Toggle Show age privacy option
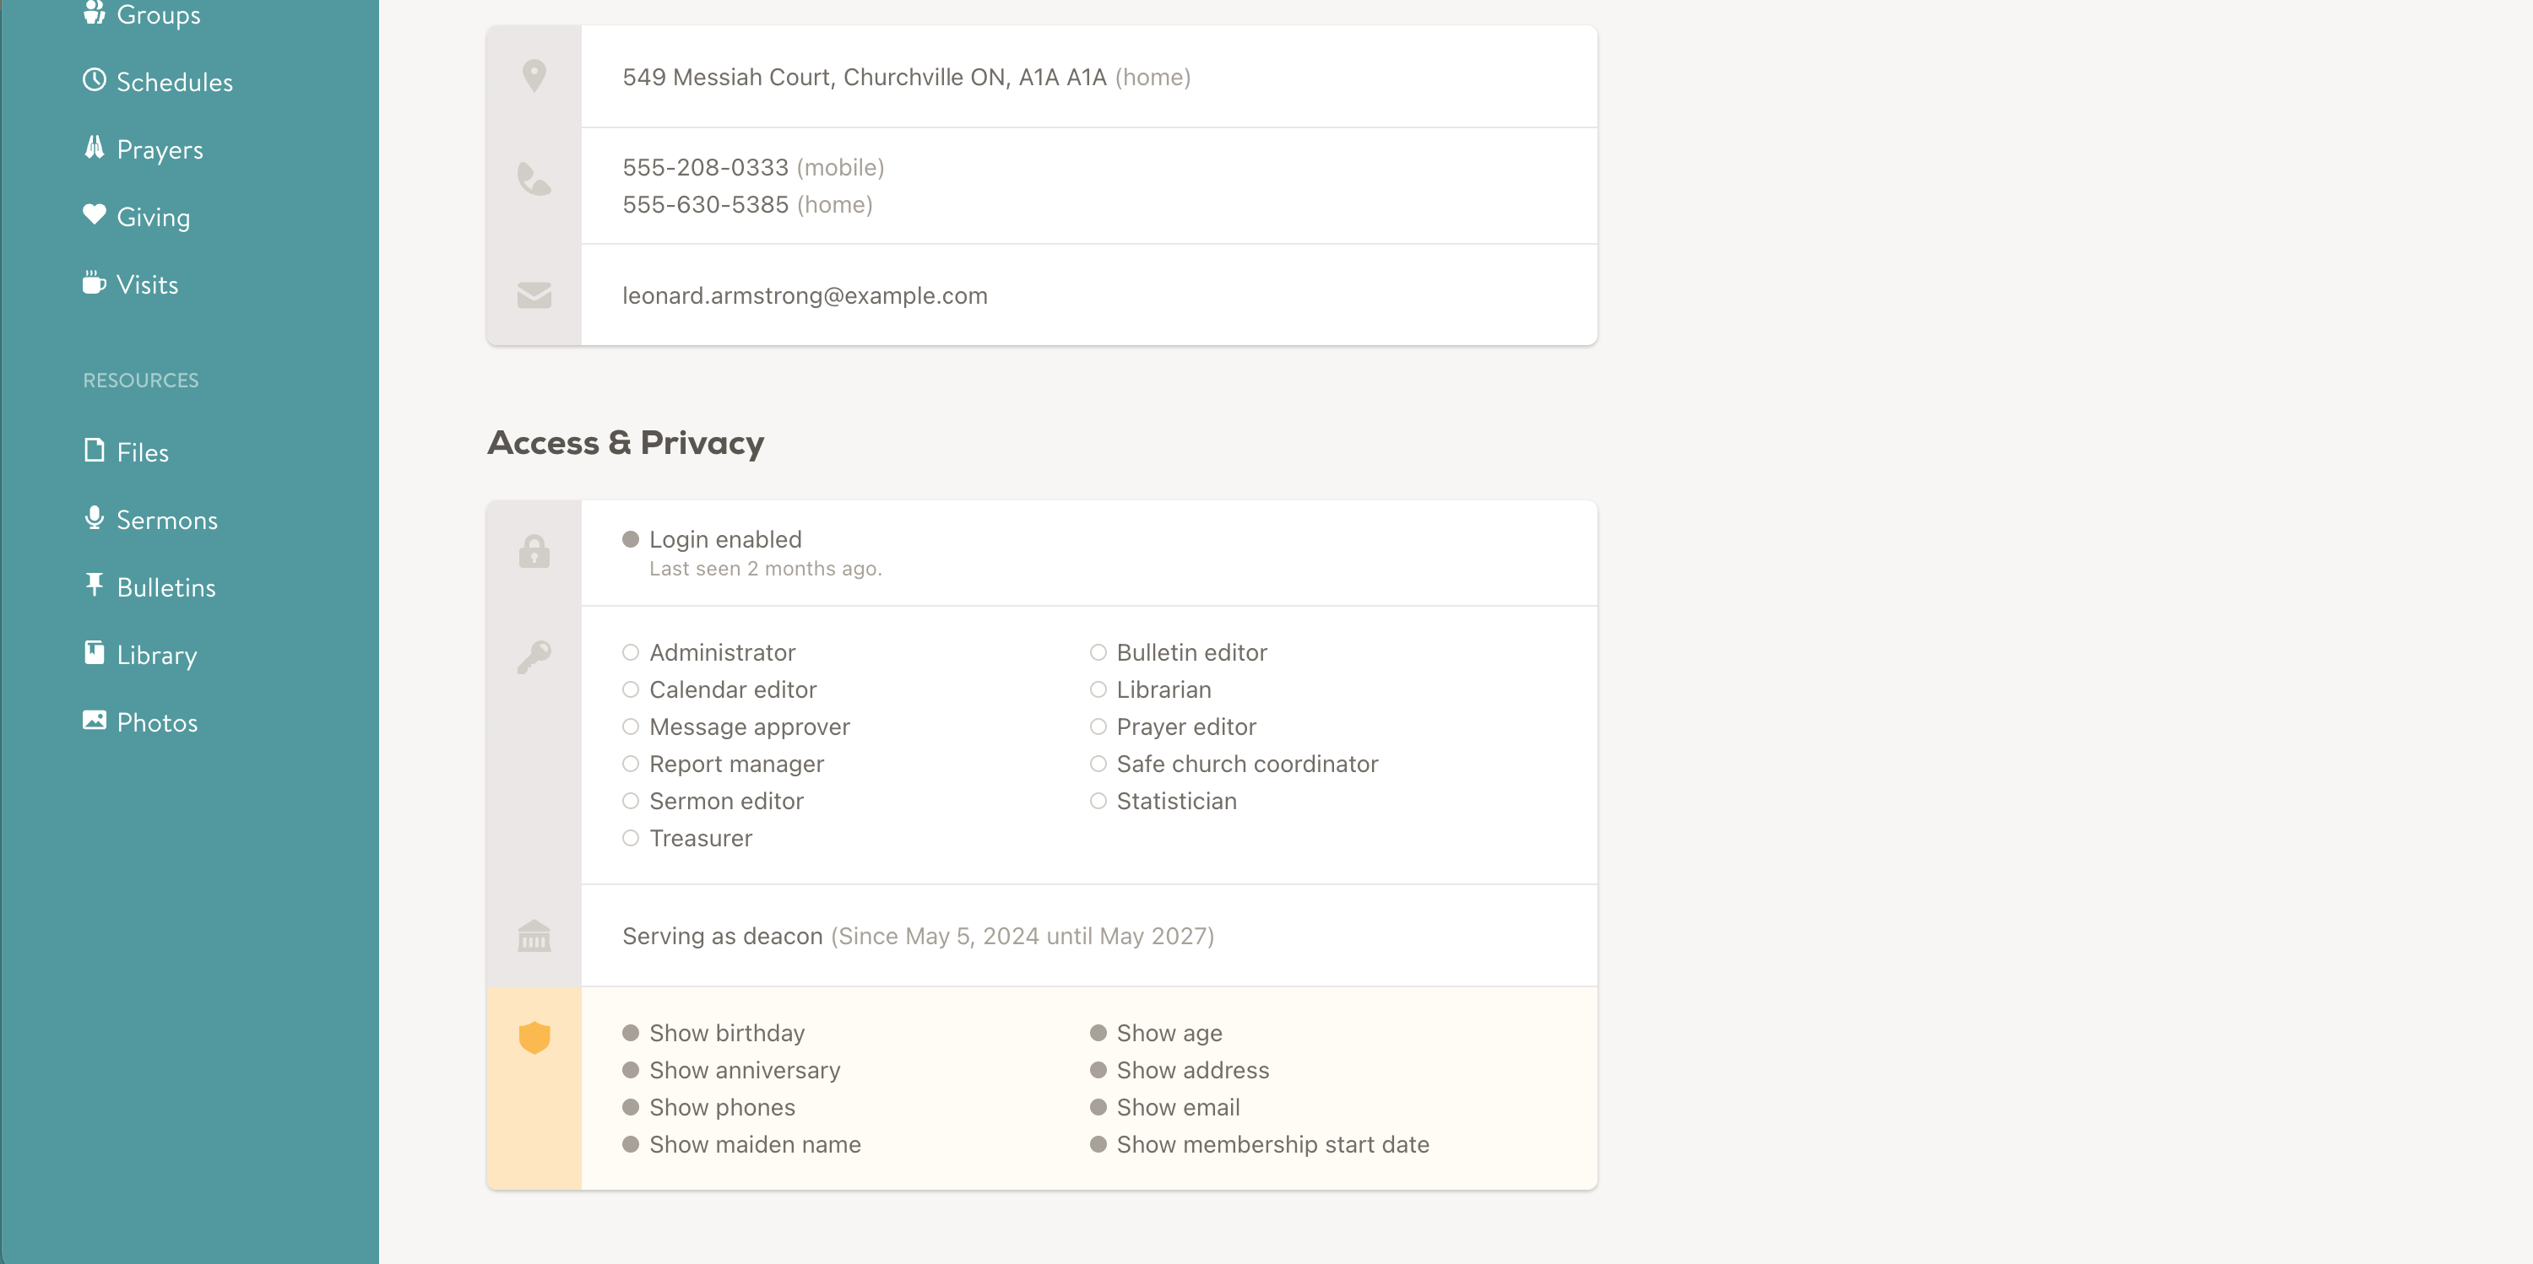The image size is (2533, 1264). click(x=1157, y=1033)
